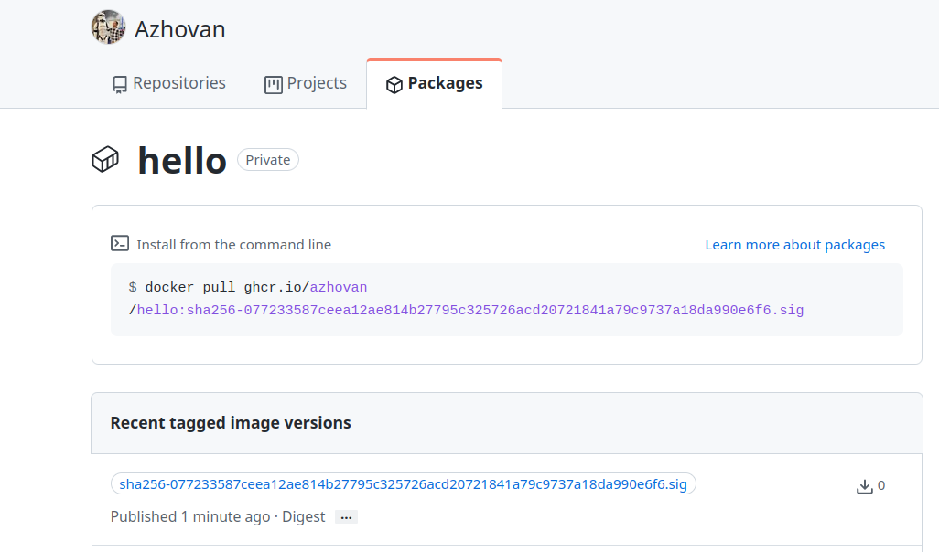Image resolution: width=939 pixels, height=552 pixels.
Task: Open the Azhovan username link
Action: pyautogui.click(x=179, y=29)
